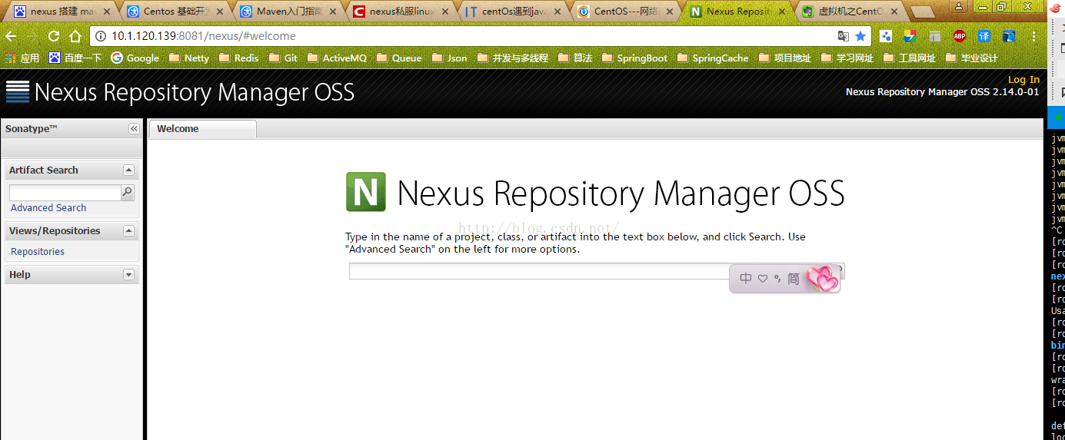The width and height of the screenshot is (1065, 440).
Task: Open the Baidu paw extension icon
Action: [886, 36]
